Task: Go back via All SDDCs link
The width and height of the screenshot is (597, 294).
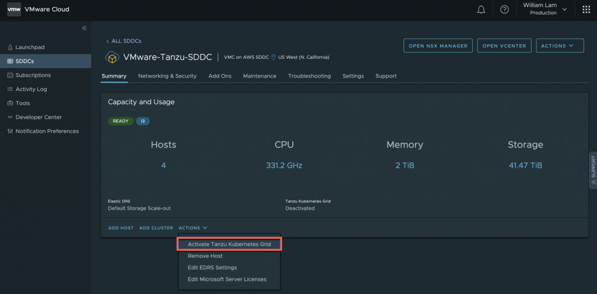Action: coord(124,41)
